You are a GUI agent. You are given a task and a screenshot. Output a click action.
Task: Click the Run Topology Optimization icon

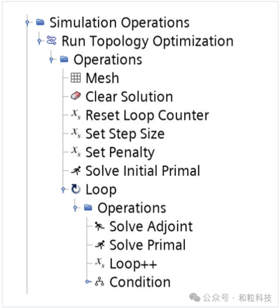(x=52, y=41)
